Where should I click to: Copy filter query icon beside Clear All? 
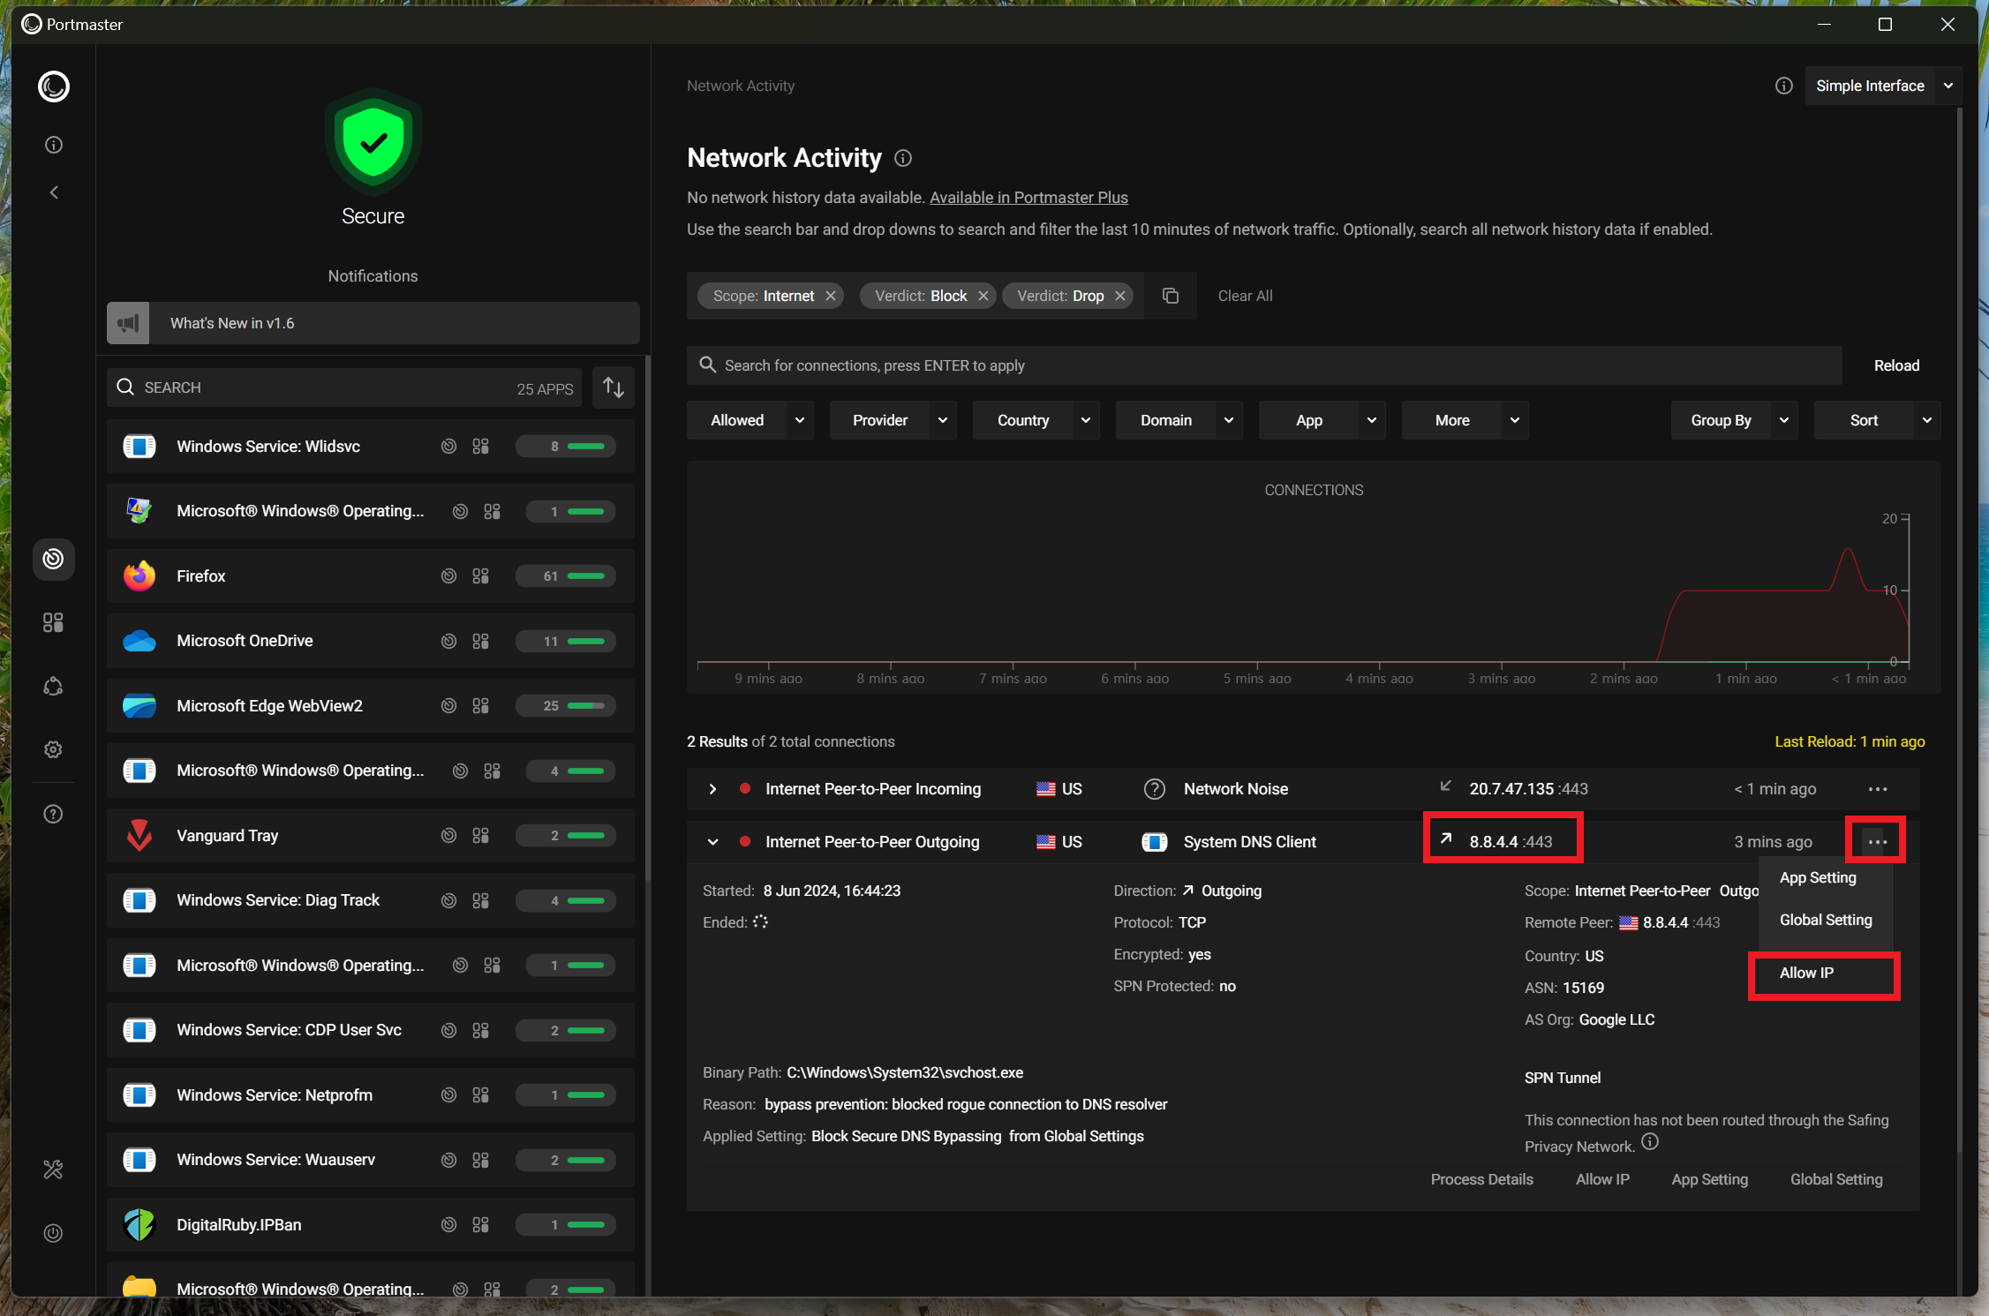(x=1171, y=296)
